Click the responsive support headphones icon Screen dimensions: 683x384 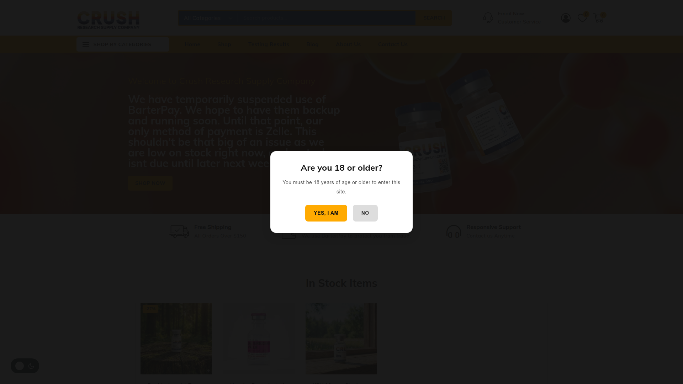(454, 231)
